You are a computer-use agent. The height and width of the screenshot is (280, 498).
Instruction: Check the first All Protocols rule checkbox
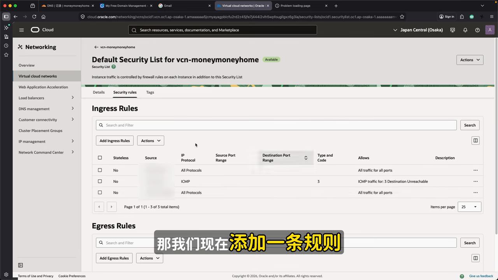point(100,170)
